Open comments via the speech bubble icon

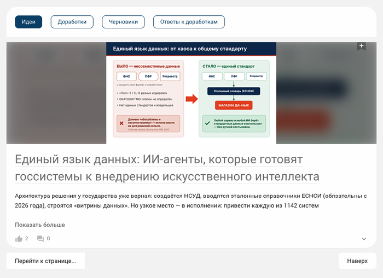coord(40,239)
